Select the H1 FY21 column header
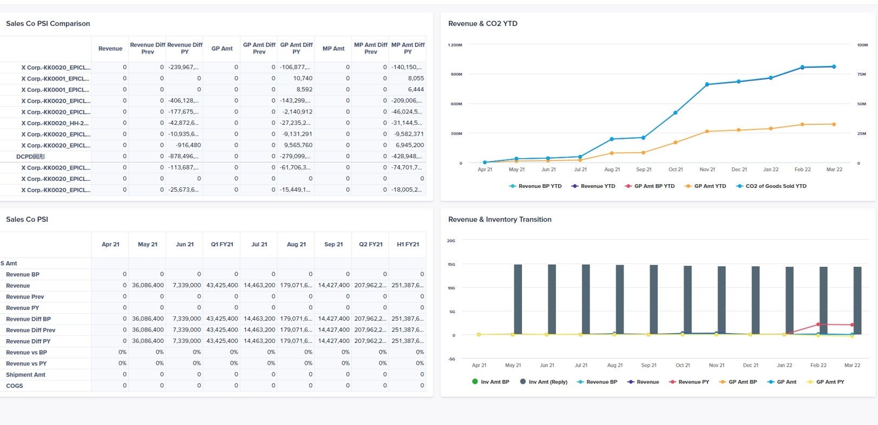This screenshot has width=878, height=425. coord(408,245)
